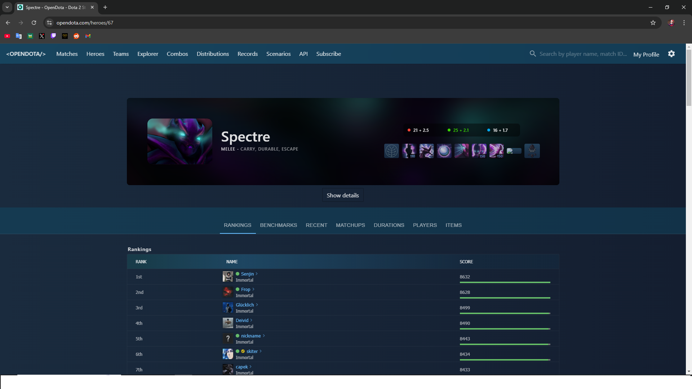The image size is (692, 389).
Task: Open the Heroes navigation menu item
Action: 95,54
